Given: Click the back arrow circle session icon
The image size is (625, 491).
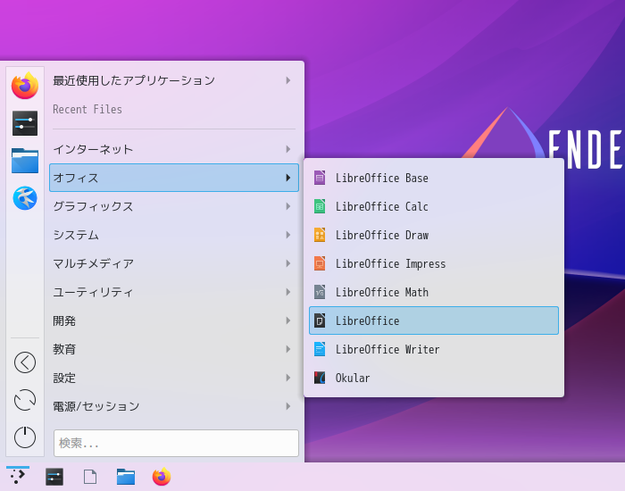Looking at the screenshot, I should coord(25,362).
